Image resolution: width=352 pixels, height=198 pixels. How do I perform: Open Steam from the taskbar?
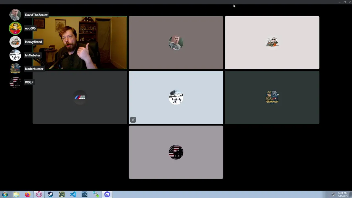[x=50, y=194]
